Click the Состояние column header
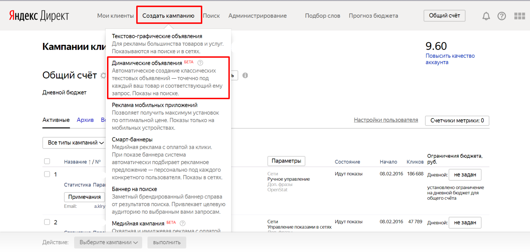 coord(347,162)
